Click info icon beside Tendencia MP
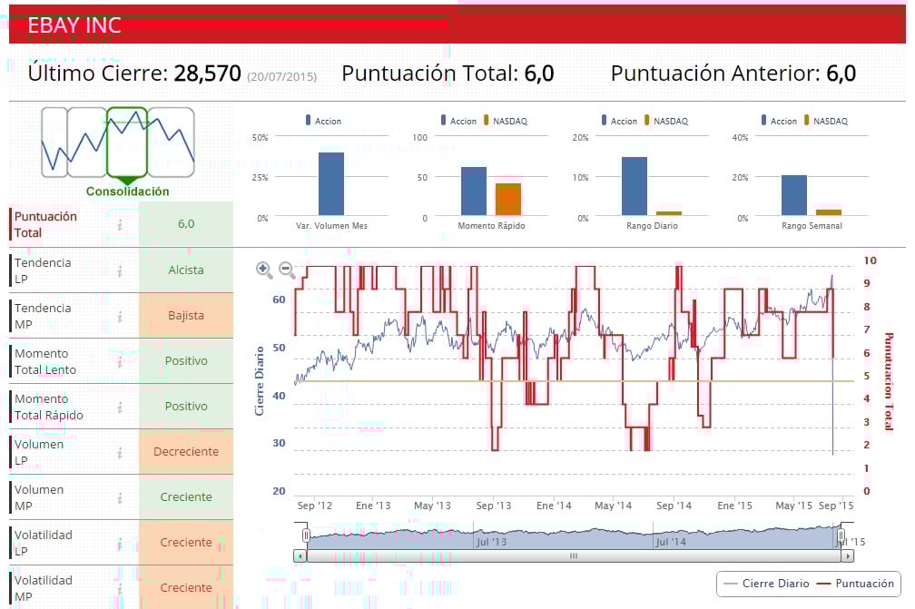 click(x=120, y=316)
